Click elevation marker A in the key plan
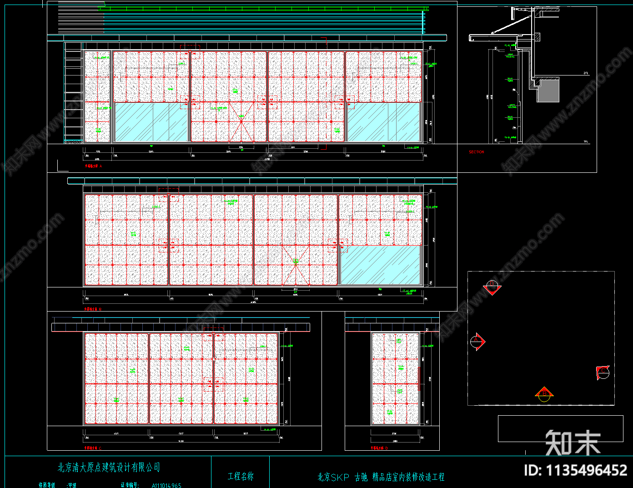The width and height of the screenshot is (633, 488). [477, 342]
